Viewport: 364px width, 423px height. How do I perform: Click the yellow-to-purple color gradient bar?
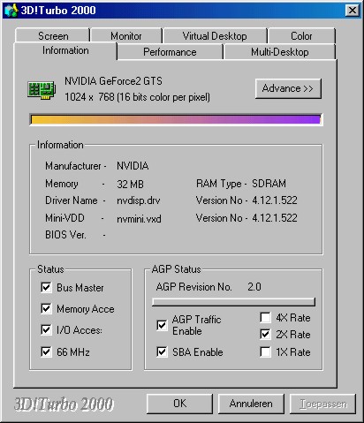click(176, 119)
